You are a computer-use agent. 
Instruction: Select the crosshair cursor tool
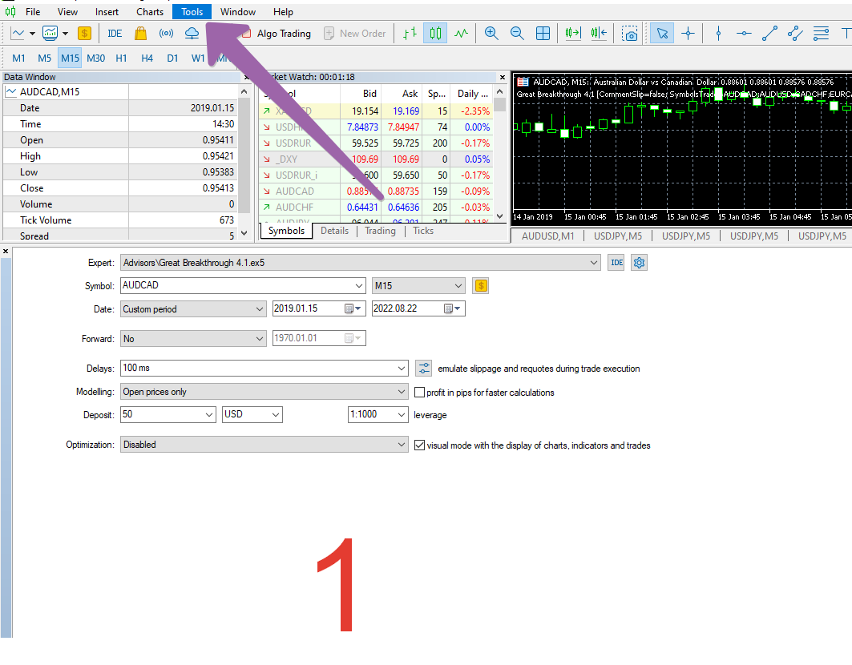688,34
